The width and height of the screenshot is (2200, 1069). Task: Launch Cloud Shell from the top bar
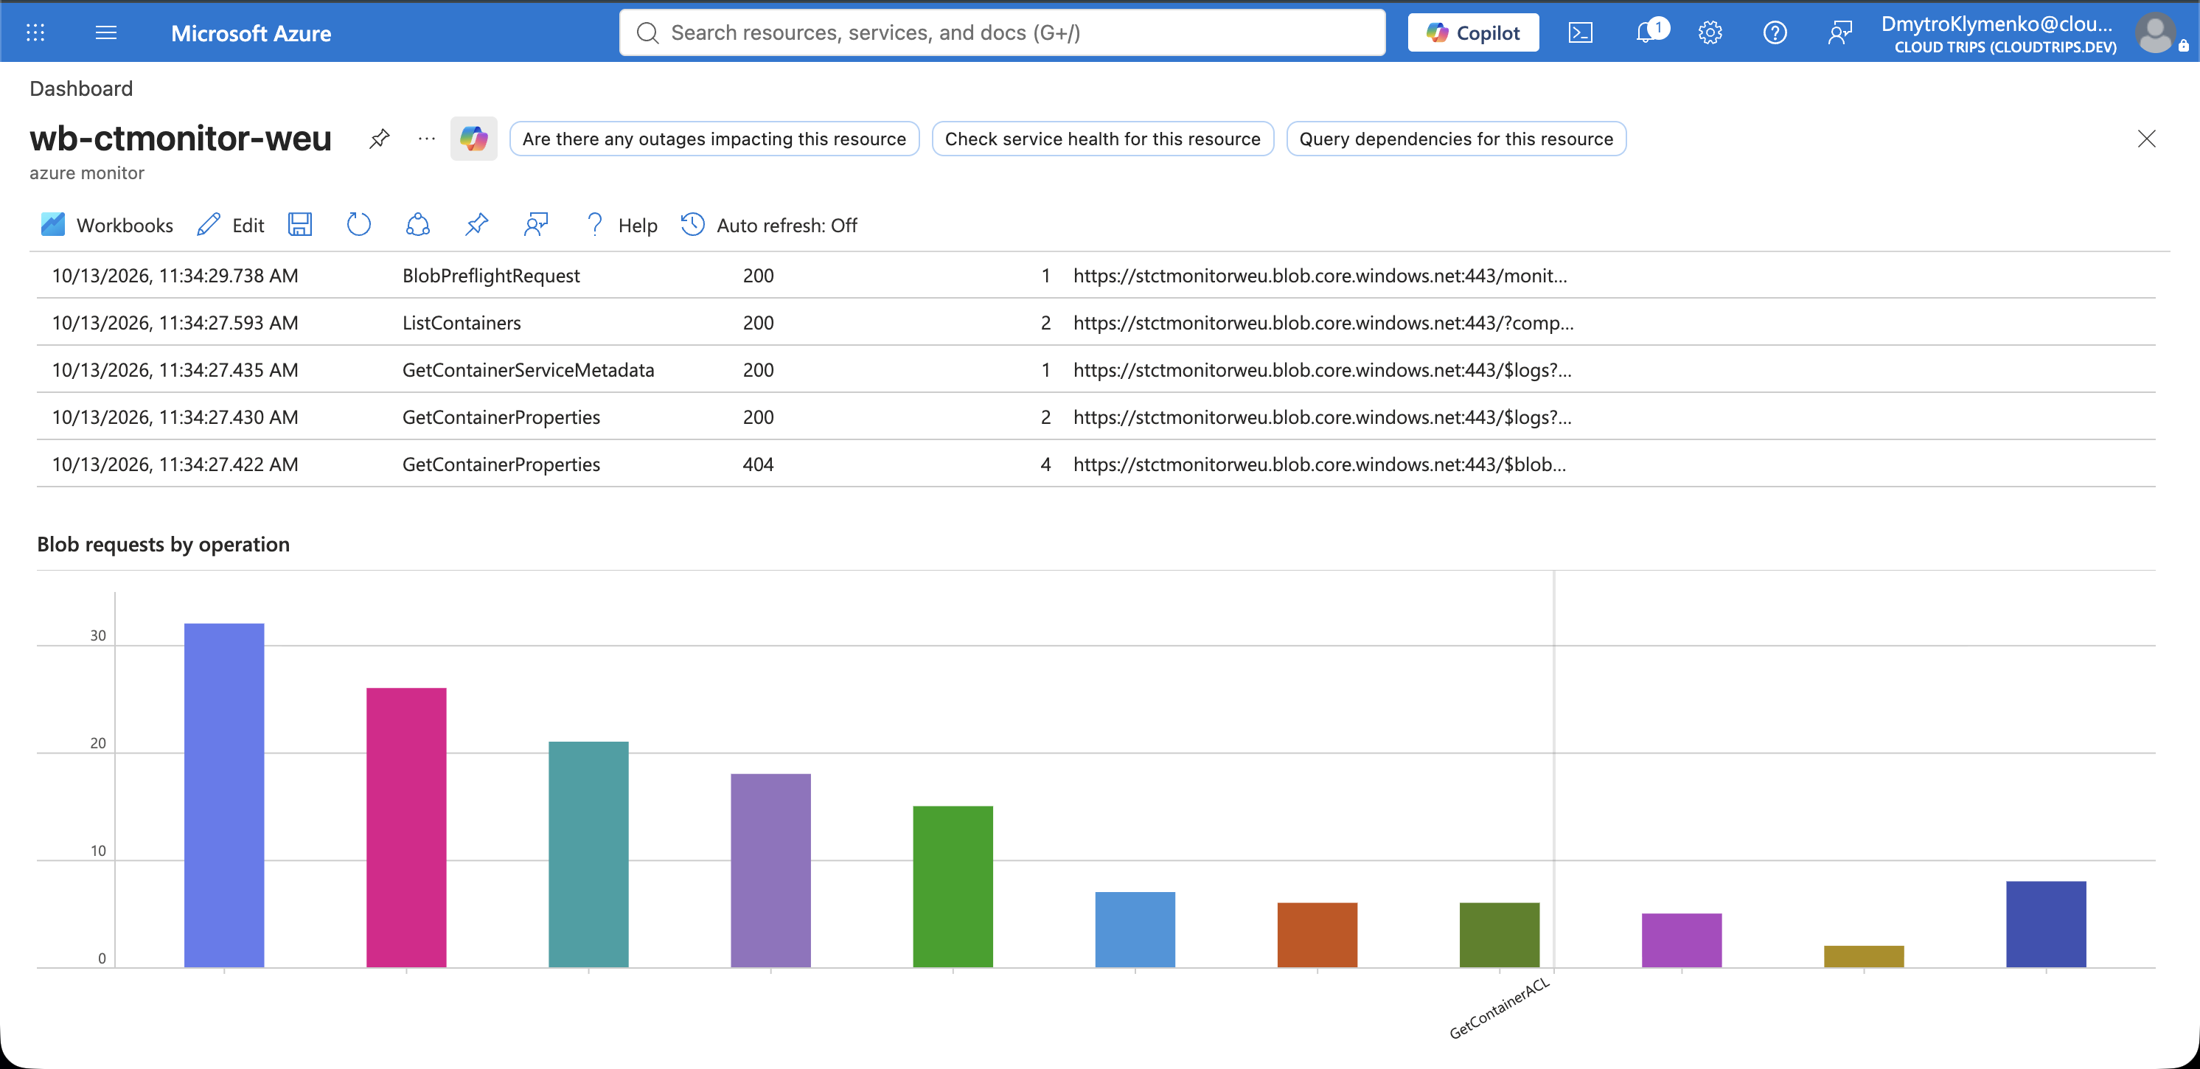click(x=1580, y=32)
